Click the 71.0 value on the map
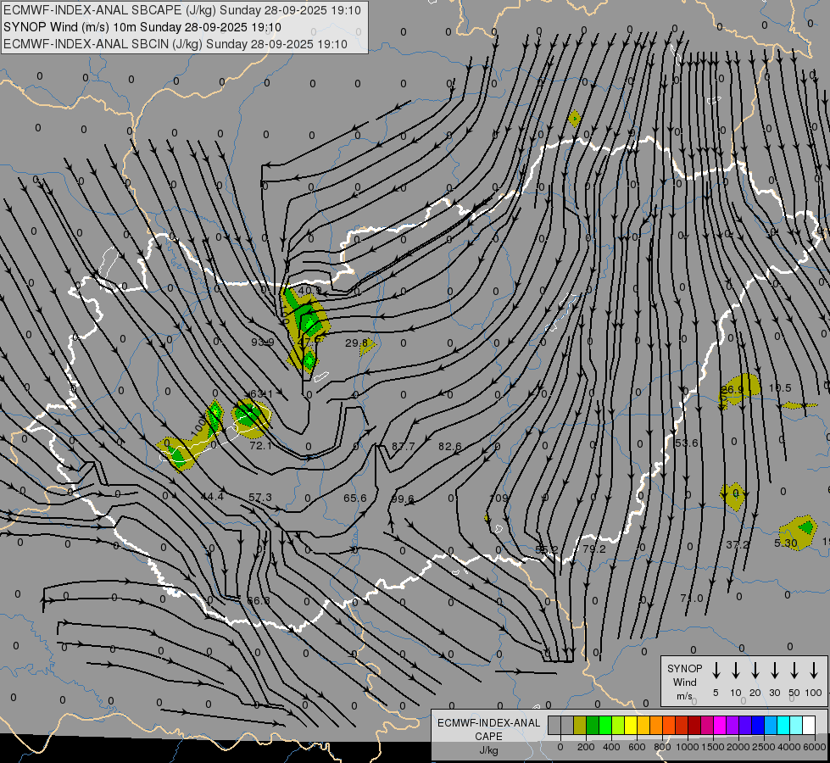Viewport: 830px width, 763px height. 691,599
